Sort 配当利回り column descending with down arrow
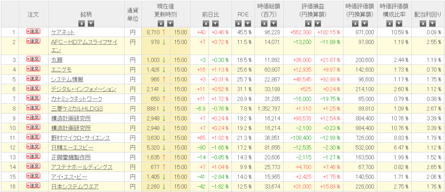 pyautogui.click(x=432, y=23)
